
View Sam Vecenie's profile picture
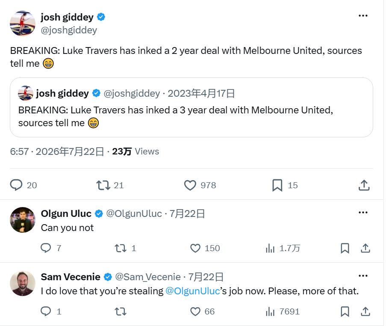point(22,283)
